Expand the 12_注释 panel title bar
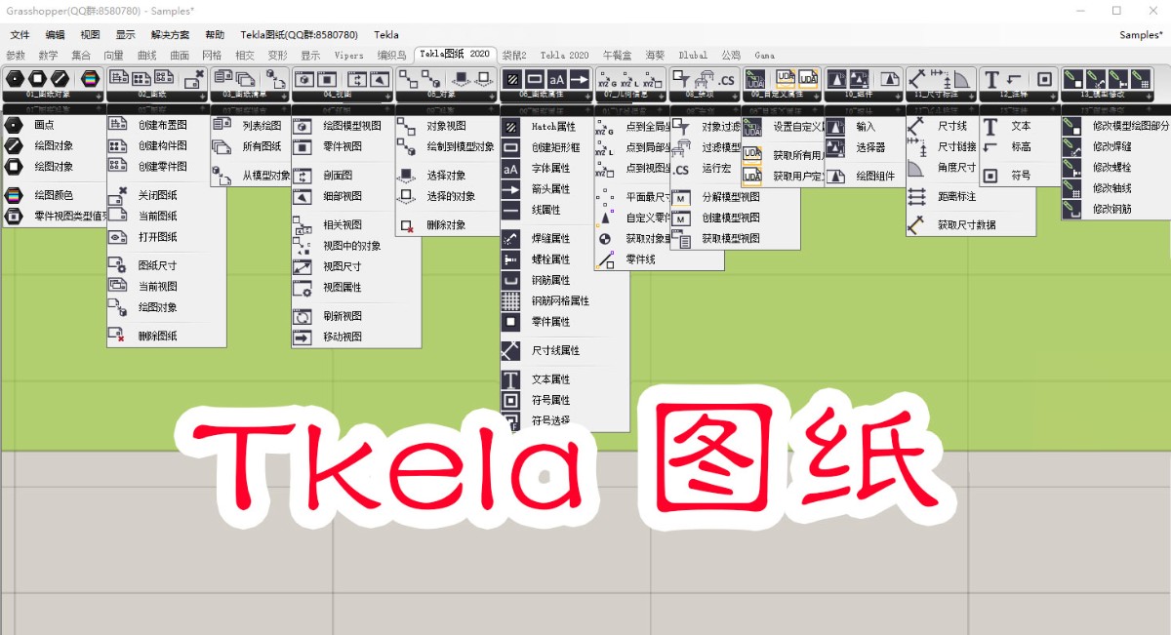1171x635 pixels. 1019,96
